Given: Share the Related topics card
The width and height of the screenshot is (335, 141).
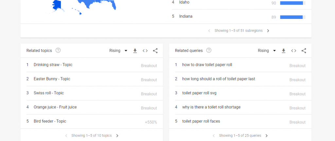Looking at the screenshot, I should point(155,51).
